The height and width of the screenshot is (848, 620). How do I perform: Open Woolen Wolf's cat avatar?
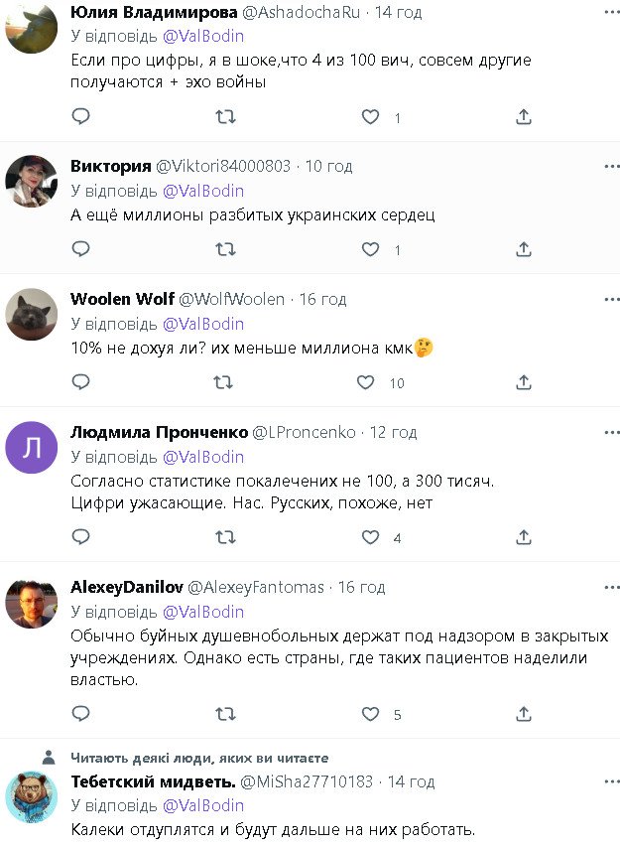coord(32,314)
